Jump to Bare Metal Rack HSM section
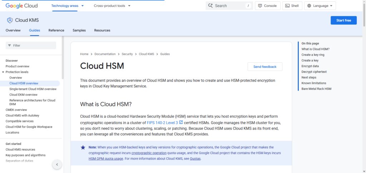Viewport: 366px width, 173px height. pyautogui.click(x=316, y=89)
